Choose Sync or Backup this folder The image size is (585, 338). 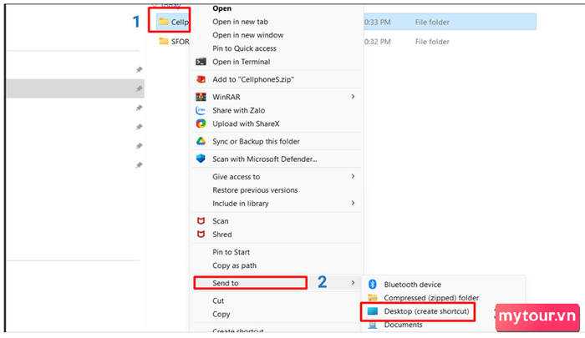(x=257, y=142)
